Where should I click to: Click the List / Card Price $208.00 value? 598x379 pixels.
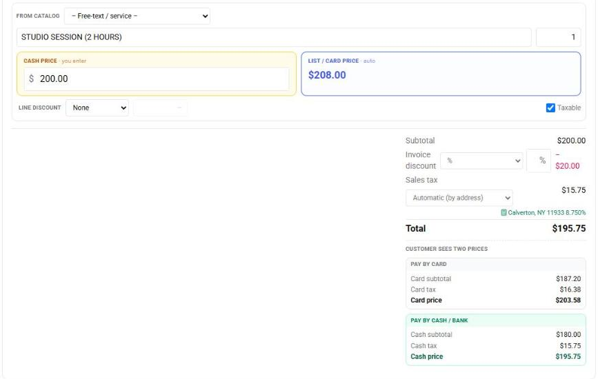click(x=327, y=75)
